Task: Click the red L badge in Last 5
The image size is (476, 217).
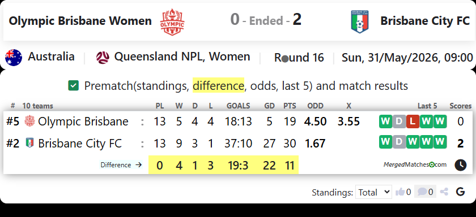Action: [x=413, y=121]
